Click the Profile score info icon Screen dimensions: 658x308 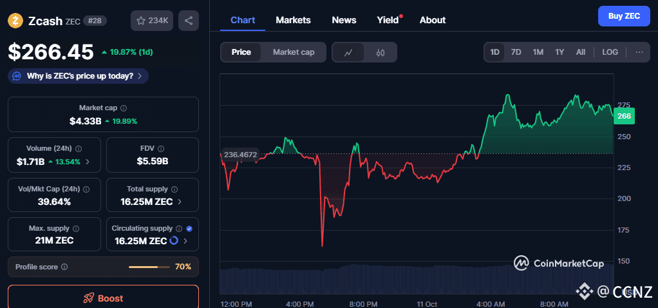coord(64,267)
